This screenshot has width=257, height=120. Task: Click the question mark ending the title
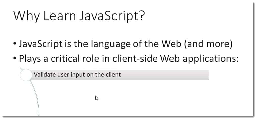point(141,16)
